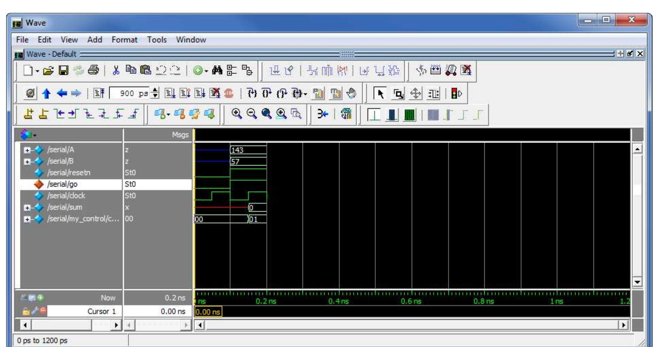Break the simulation with the red stop icon

tap(229, 93)
